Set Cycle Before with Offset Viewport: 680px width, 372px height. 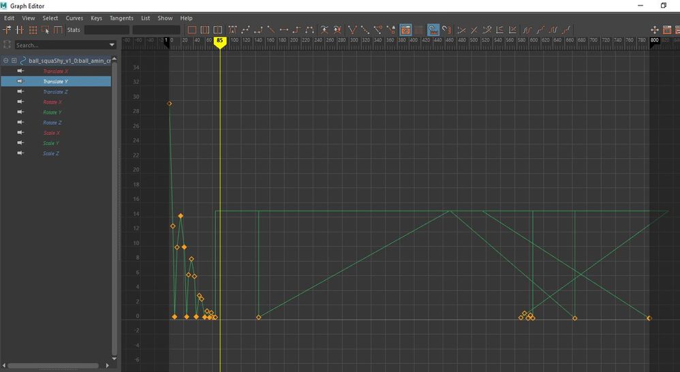point(540,30)
